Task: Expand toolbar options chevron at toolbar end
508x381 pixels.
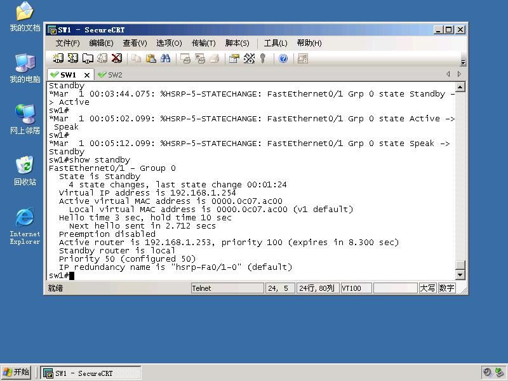Action: (x=463, y=62)
